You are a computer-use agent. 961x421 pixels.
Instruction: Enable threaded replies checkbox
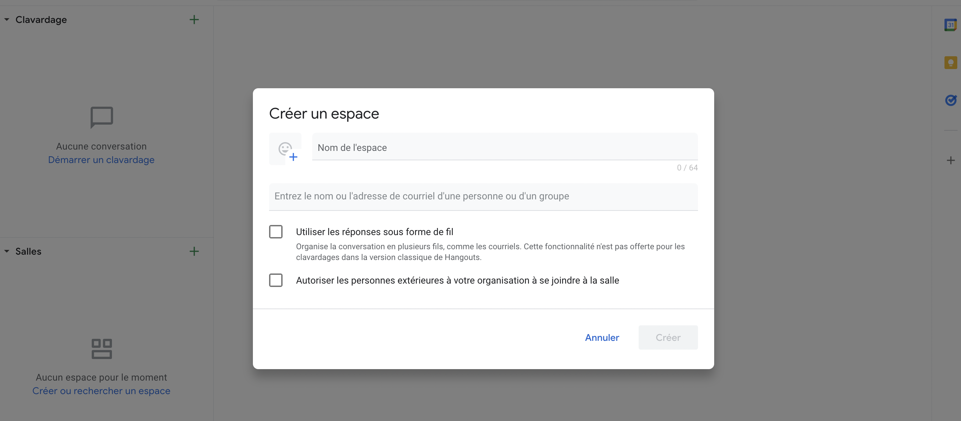276,232
